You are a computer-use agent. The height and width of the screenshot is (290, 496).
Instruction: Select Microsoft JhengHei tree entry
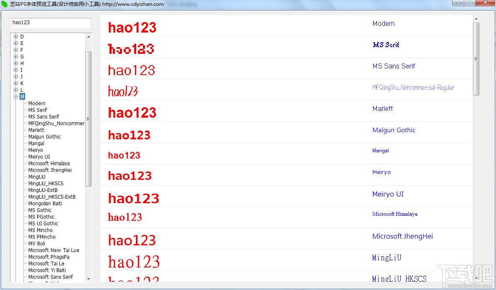(50, 170)
